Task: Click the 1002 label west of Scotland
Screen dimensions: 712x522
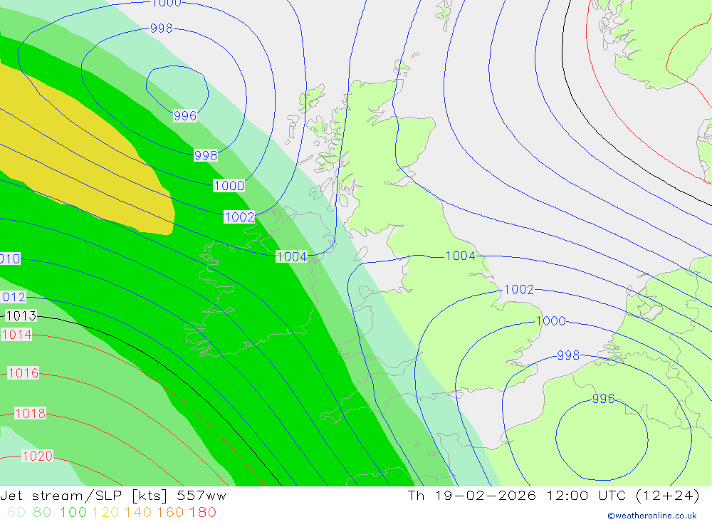Action: point(239,216)
